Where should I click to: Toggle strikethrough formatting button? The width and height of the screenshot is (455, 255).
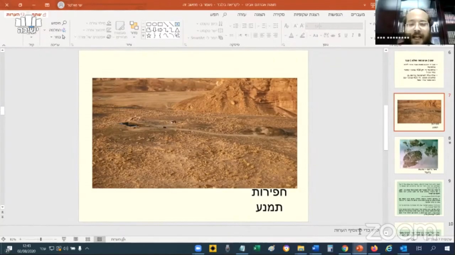333,35
